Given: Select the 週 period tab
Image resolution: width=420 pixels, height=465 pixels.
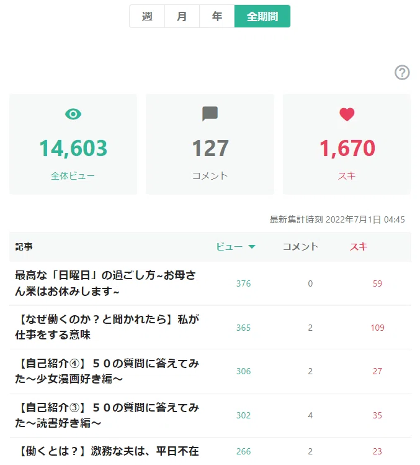Looking at the screenshot, I should click(x=147, y=16).
